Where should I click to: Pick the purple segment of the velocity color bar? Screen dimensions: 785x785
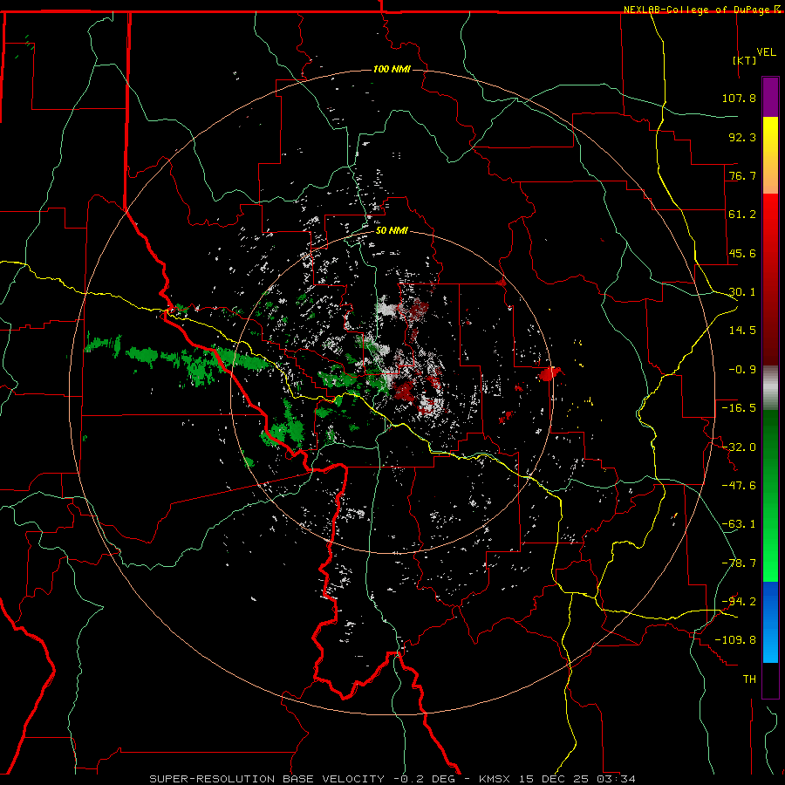[770, 97]
